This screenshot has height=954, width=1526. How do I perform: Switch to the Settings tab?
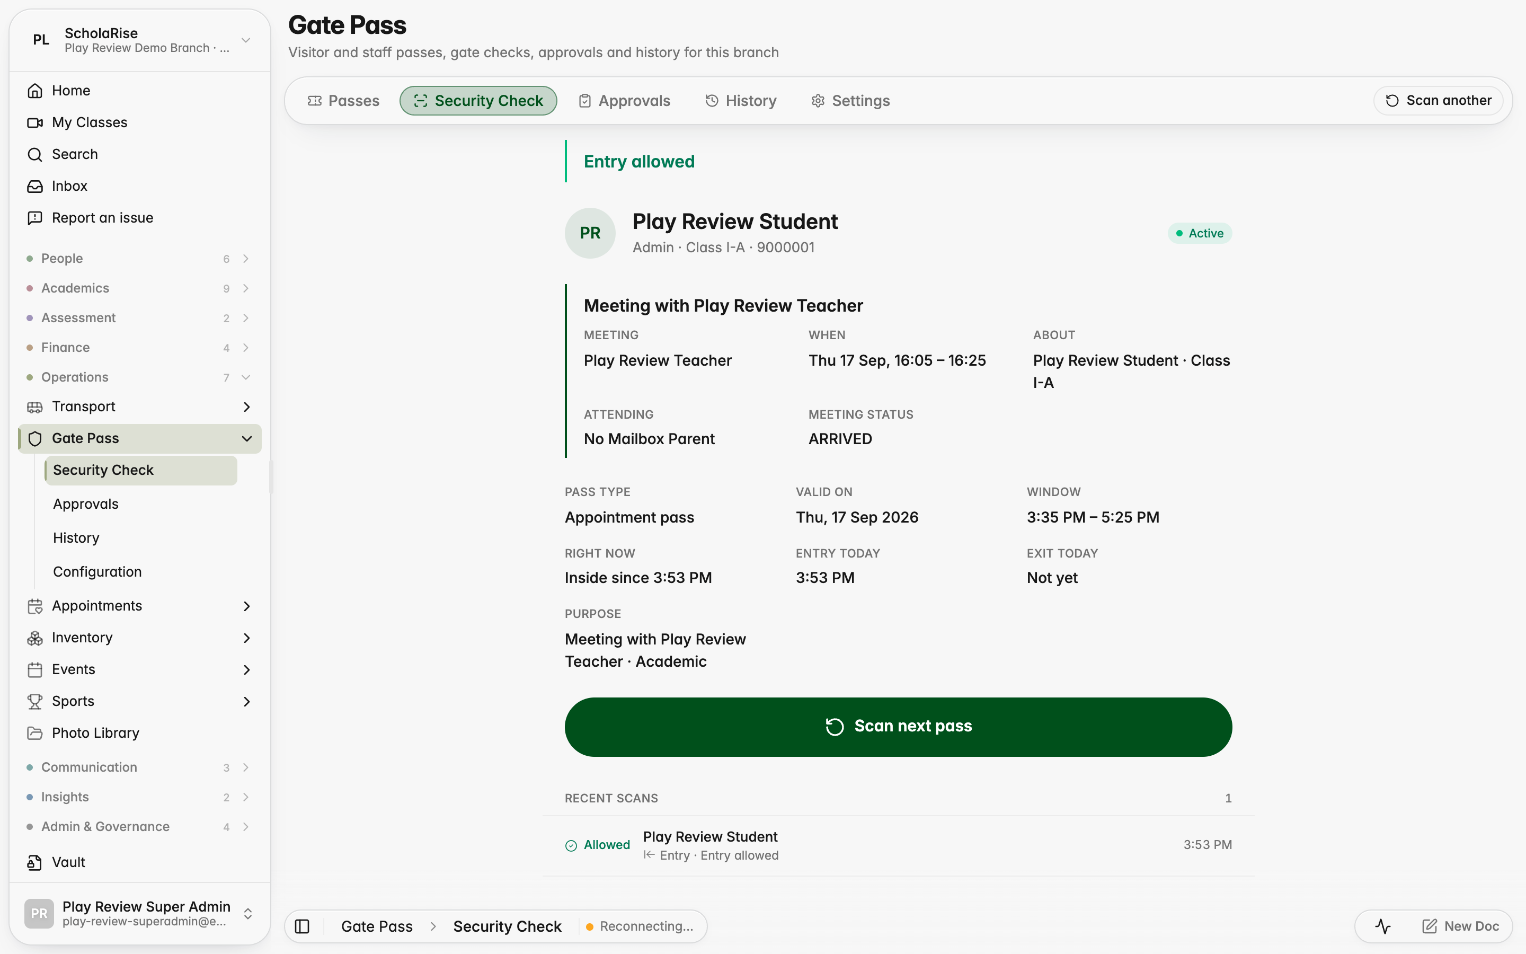click(x=850, y=101)
